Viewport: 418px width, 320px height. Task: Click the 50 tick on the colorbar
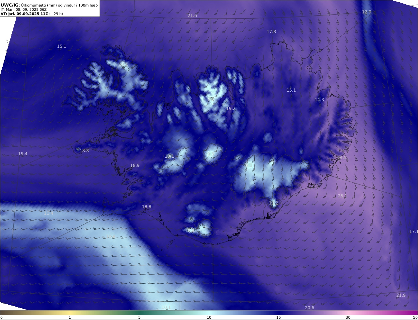415,317
